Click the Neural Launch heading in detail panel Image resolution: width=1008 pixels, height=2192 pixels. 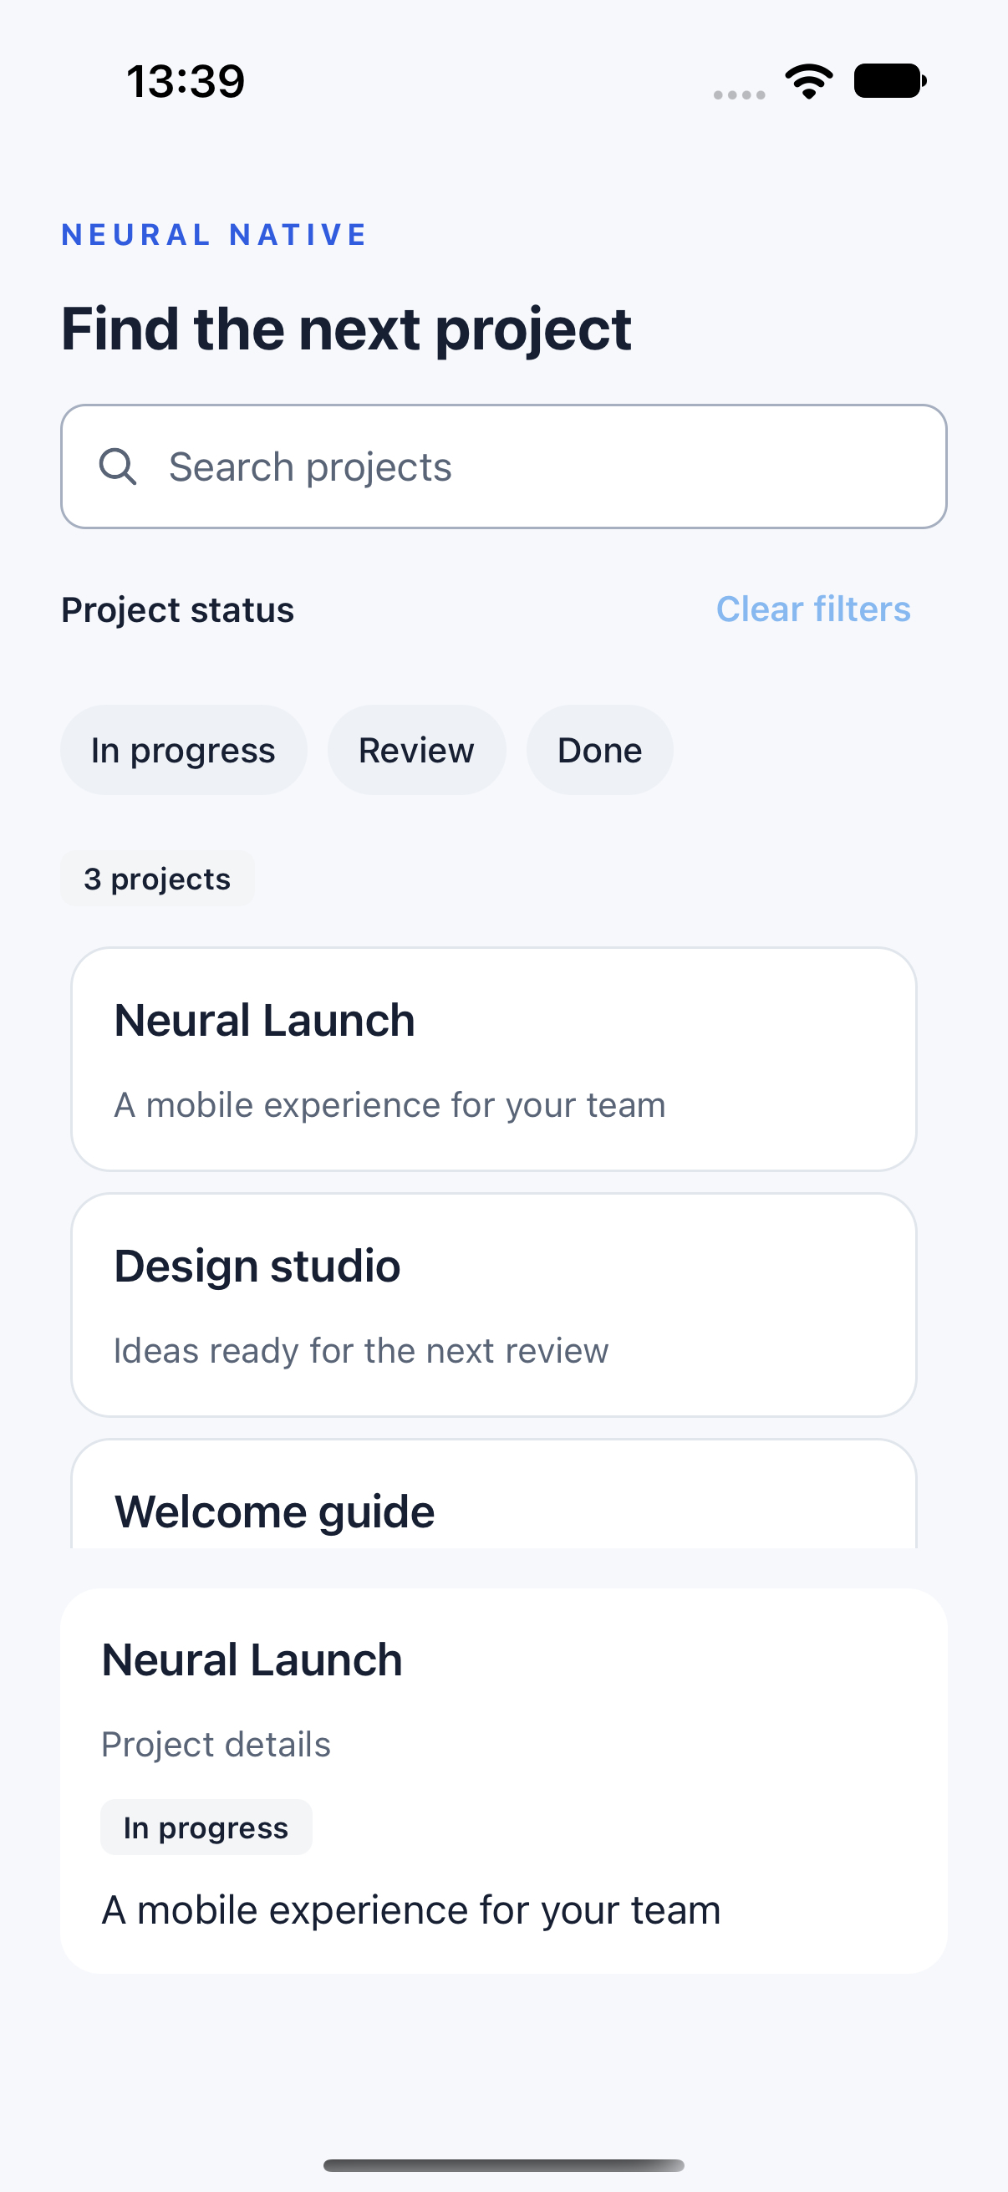pos(252,1659)
